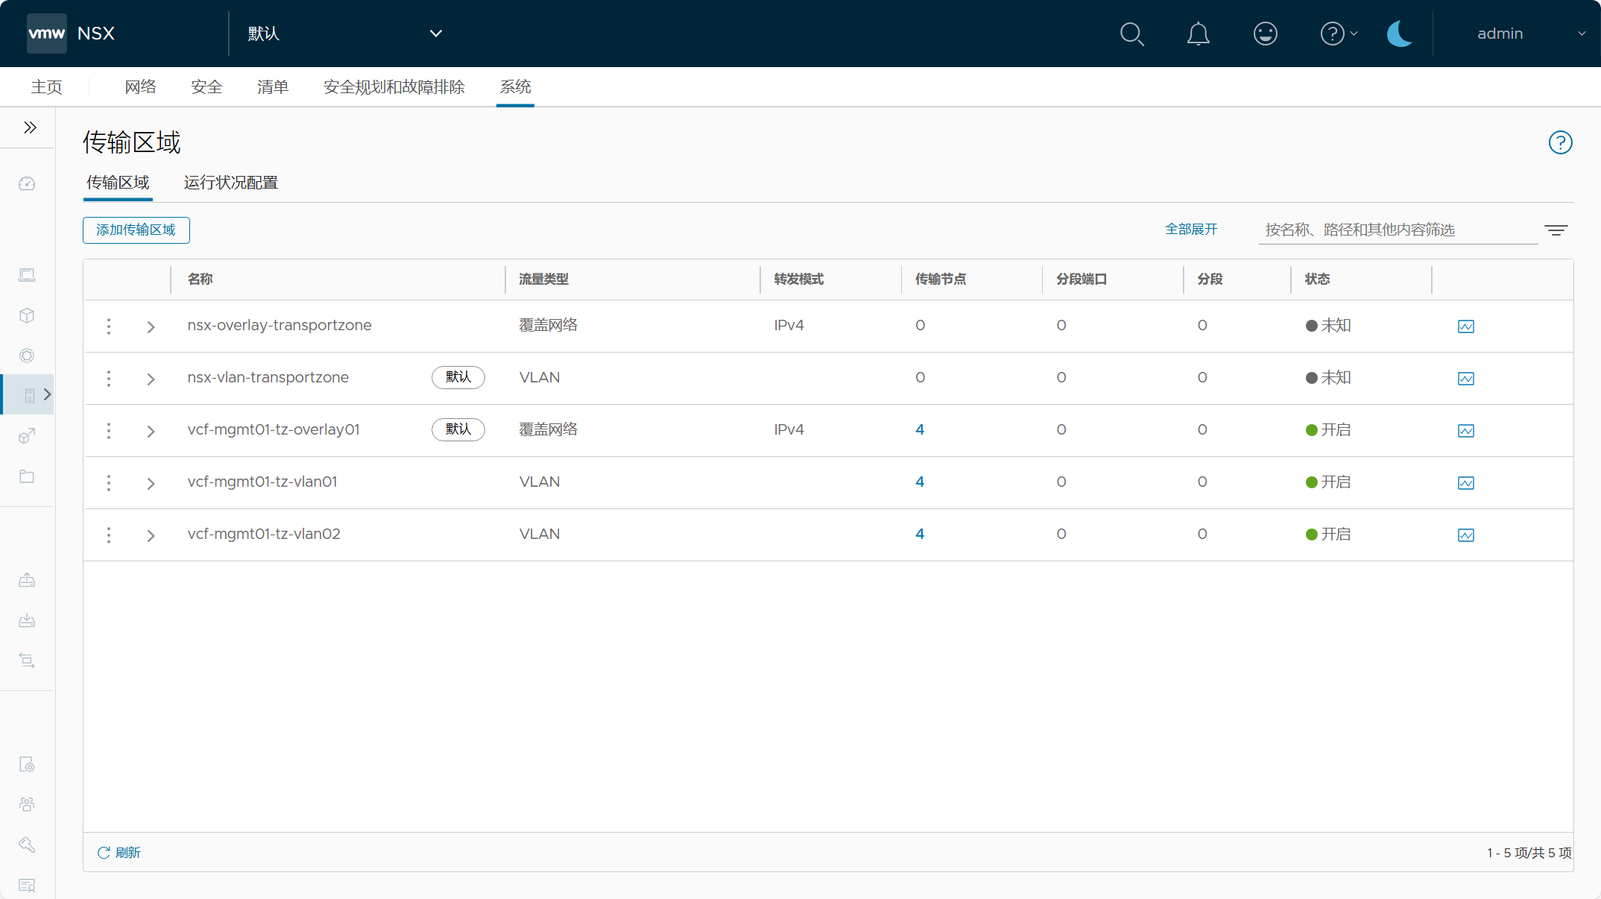Viewport: 1601px width, 899px height.
Task: Expand the nsx-overlay-transportzone row
Action: [151, 327]
